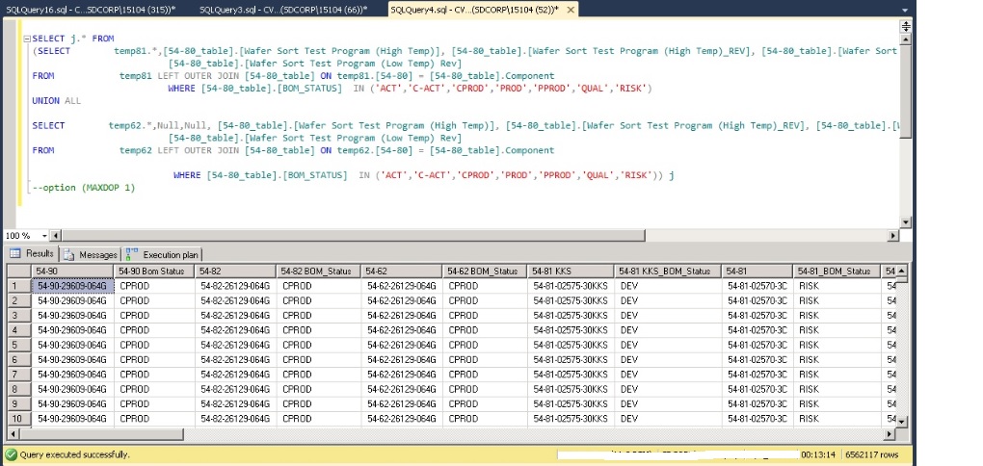Click results grid horizontal scrollbar thumb
This screenshot has width=983, height=466.
pos(101,434)
